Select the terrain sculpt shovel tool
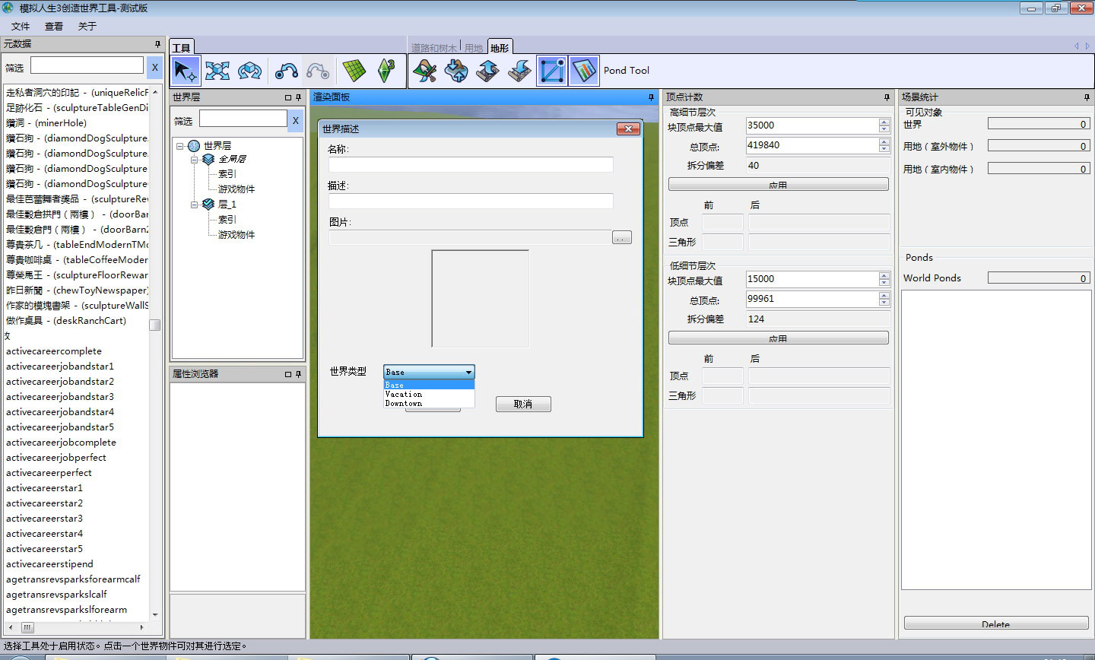 (x=424, y=71)
